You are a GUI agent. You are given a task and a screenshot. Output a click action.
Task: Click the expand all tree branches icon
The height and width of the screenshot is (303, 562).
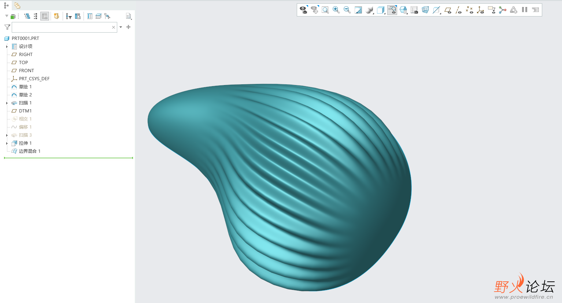click(27, 16)
